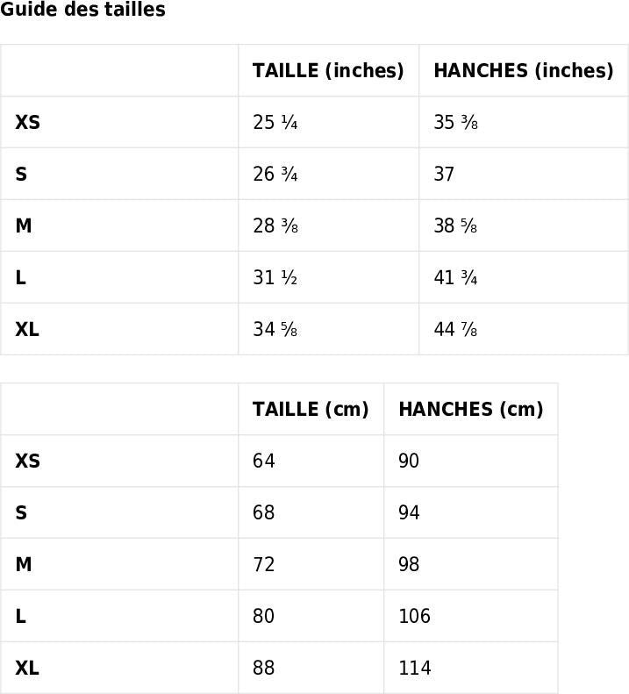Click the 35 ⅜ hips value
This screenshot has height=694, width=629.
pyautogui.click(x=456, y=122)
